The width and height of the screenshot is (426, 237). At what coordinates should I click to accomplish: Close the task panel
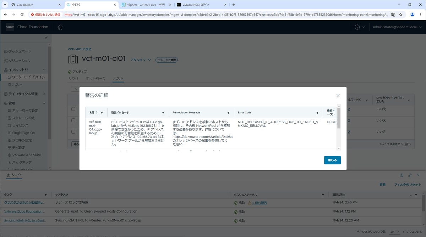(x=419, y=175)
